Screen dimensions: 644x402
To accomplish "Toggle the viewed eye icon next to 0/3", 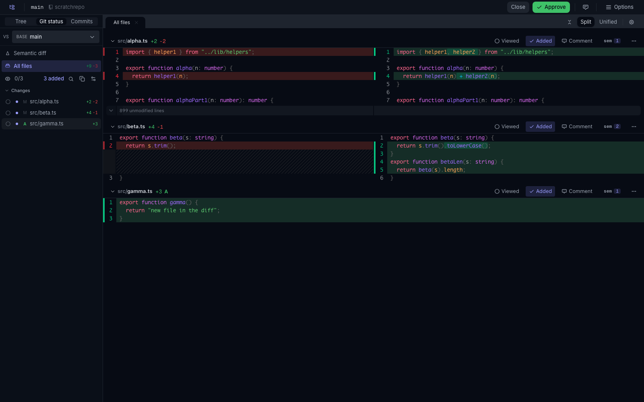I will [x=8, y=79].
